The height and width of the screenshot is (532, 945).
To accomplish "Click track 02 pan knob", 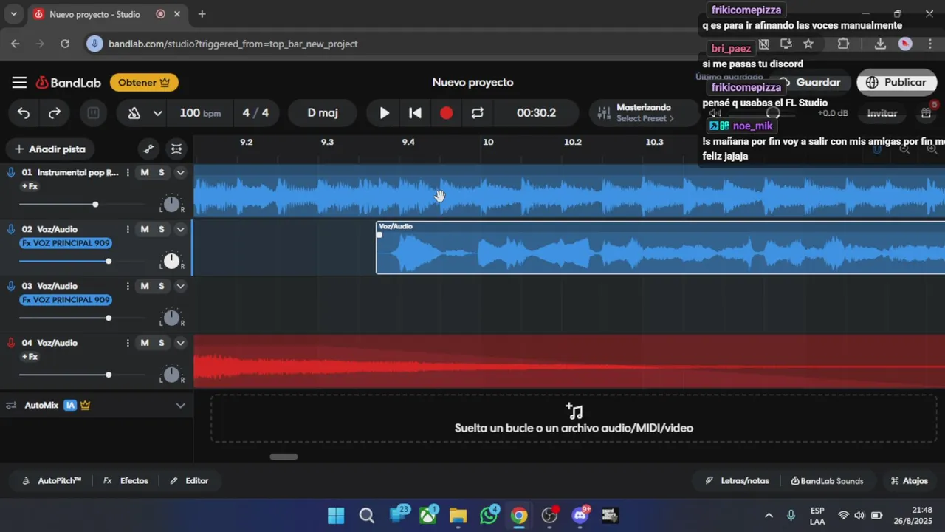I will tap(171, 261).
